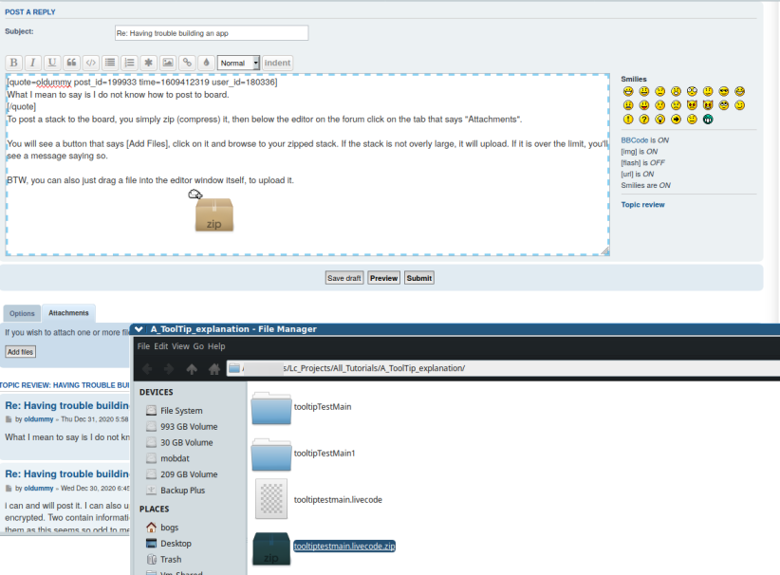Open the File menu in File Manager
The image size is (780, 575).
click(143, 346)
